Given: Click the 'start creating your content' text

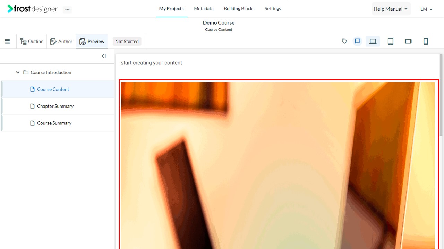Looking at the screenshot, I should pyautogui.click(x=151, y=63).
